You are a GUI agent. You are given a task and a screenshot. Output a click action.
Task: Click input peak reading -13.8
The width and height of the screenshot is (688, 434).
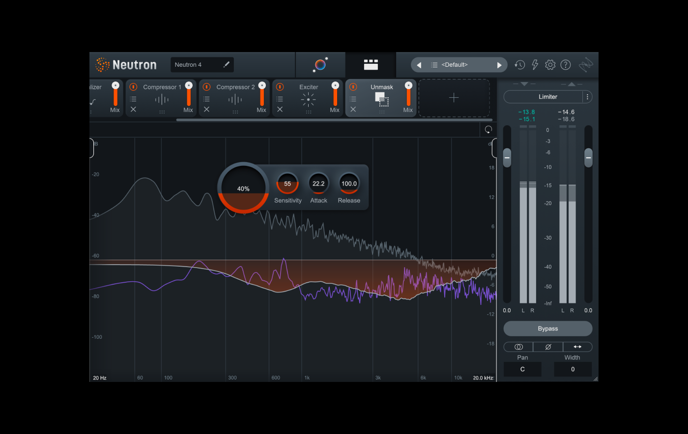[x=526, y=112]
